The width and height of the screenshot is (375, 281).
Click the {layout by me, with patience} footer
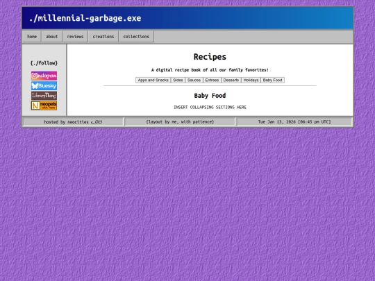tap(180, 122)
